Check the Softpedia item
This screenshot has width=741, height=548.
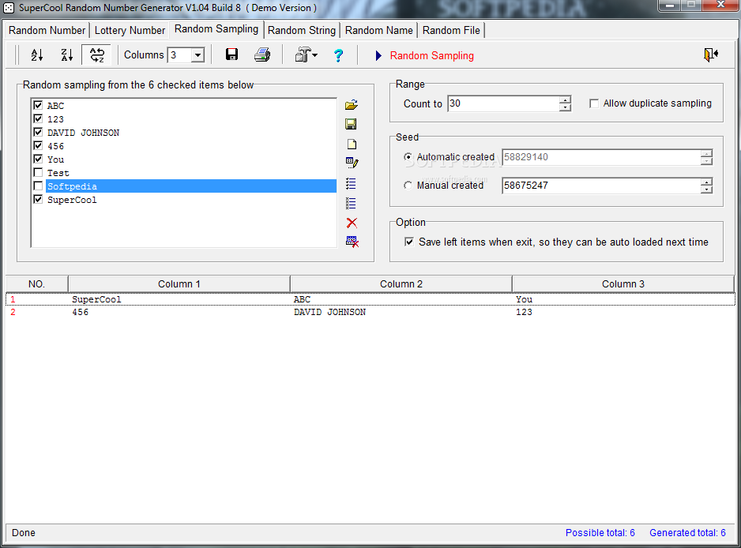[x=38, y=186]
